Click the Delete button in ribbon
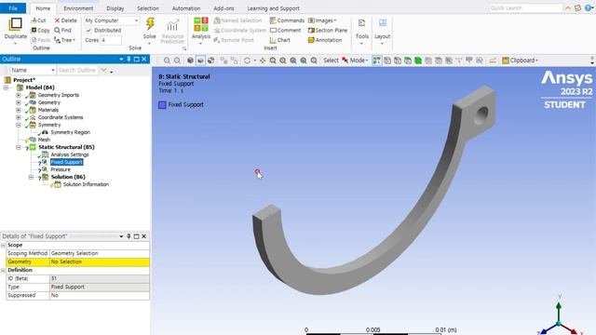 point(65,20)
